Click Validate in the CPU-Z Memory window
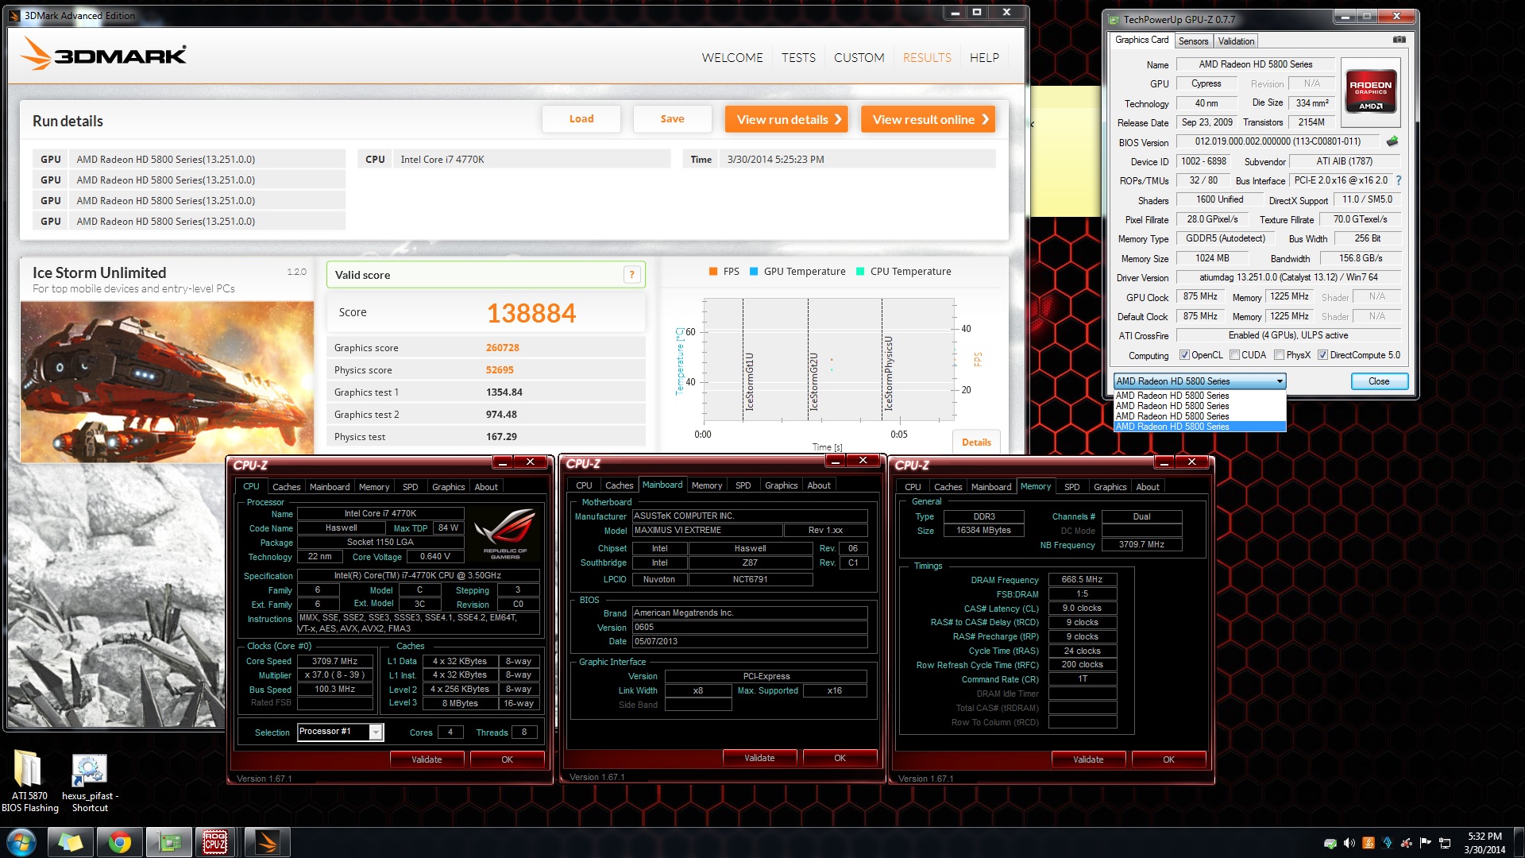 [x=1088, y=759]
